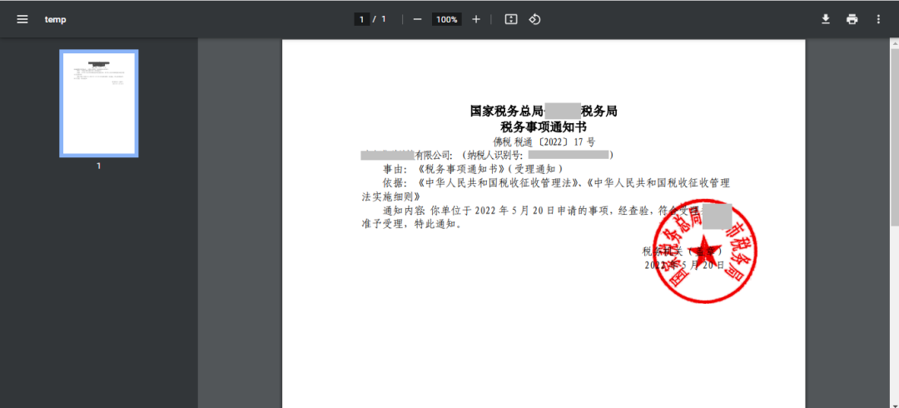899x408 pixels.
Task: Toggle the sidebar with the hamburger menu icon
Action: (x=22, y=19)
